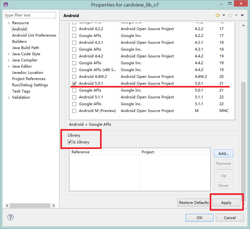The image size is (250, 229).
Task: Click the Project column header
Action: pyautogui.click(x=175, y=152)
